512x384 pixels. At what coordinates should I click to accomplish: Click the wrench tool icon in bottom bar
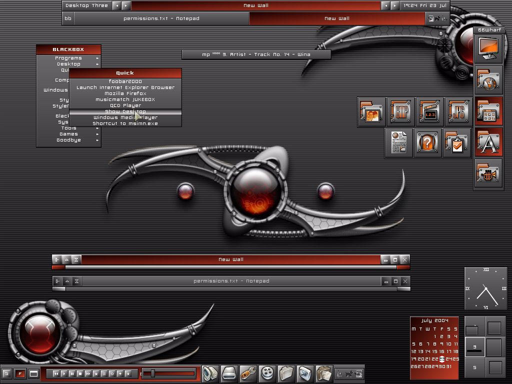coord(248,373)
